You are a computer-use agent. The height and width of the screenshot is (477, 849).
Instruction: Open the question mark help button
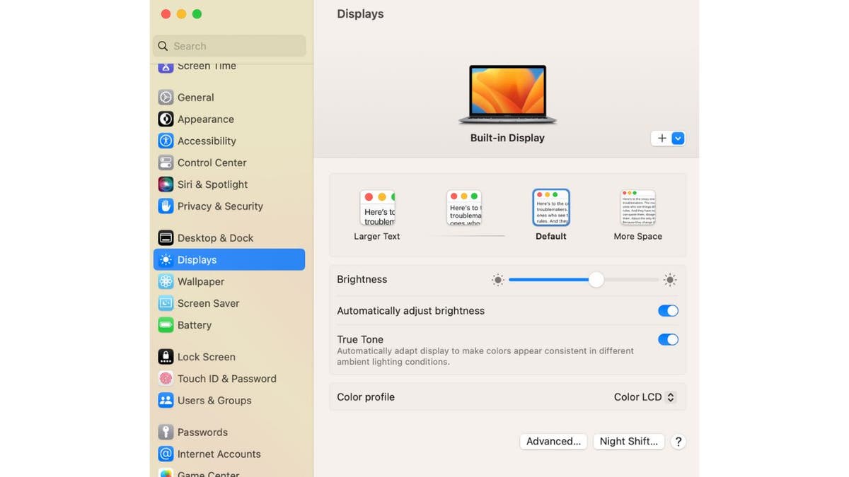[x=678, y=442]
